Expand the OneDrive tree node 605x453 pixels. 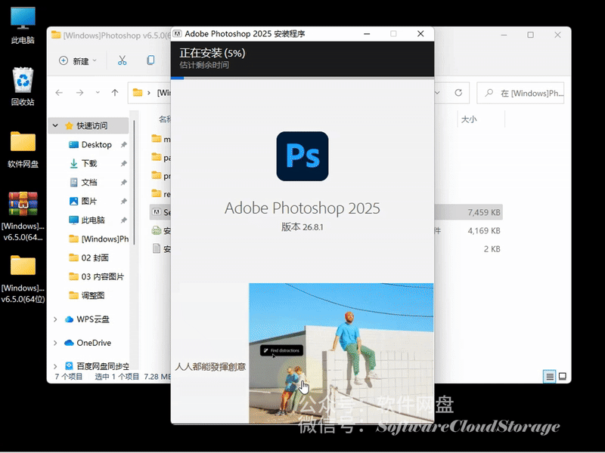pyautogui.click(x=55, y=343)
